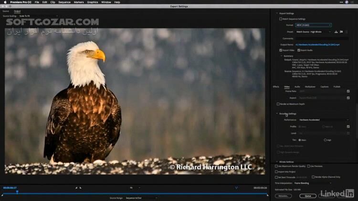
Task: Collapse the Encoding Settings section
Action: point(277,113)
